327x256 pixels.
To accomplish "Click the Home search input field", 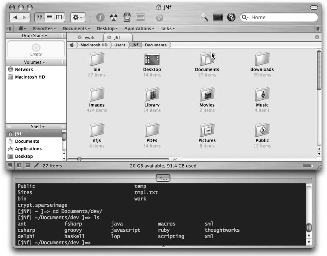I will [x=282, y=17].
